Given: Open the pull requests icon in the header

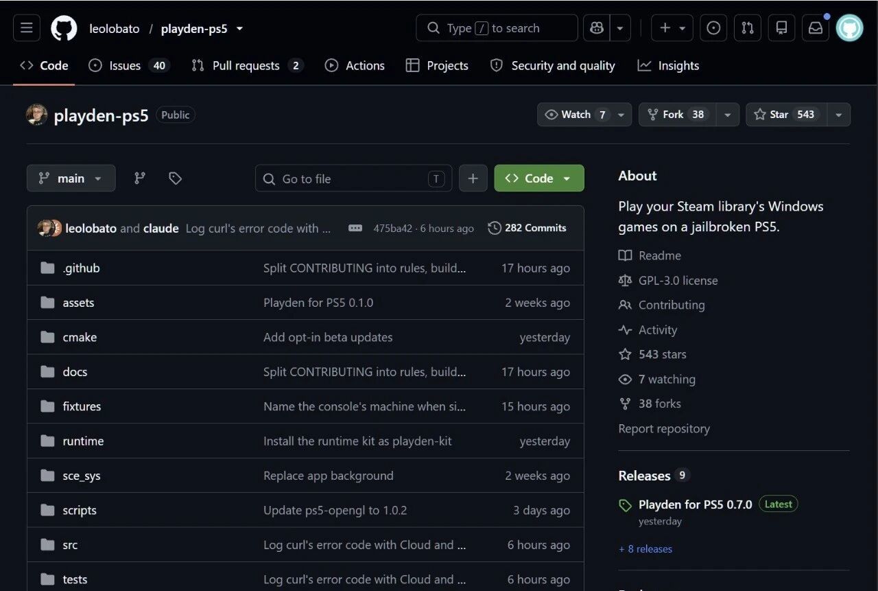Looking at the screenshot, I should [x=748, y=28].
